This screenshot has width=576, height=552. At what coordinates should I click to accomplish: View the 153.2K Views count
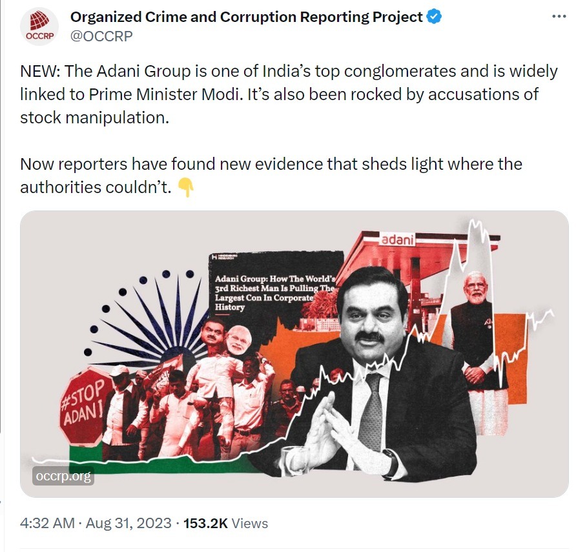[225, 523]
